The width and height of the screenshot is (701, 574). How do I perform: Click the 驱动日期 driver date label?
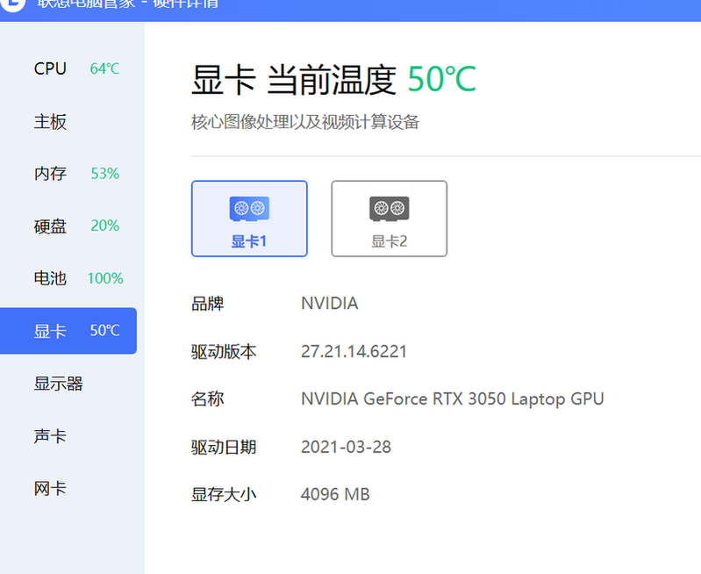tap(224, 447)
